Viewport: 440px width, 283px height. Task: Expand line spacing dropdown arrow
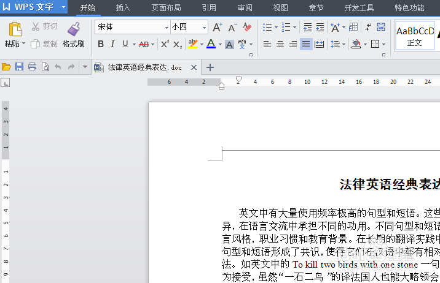pos(344,44)
